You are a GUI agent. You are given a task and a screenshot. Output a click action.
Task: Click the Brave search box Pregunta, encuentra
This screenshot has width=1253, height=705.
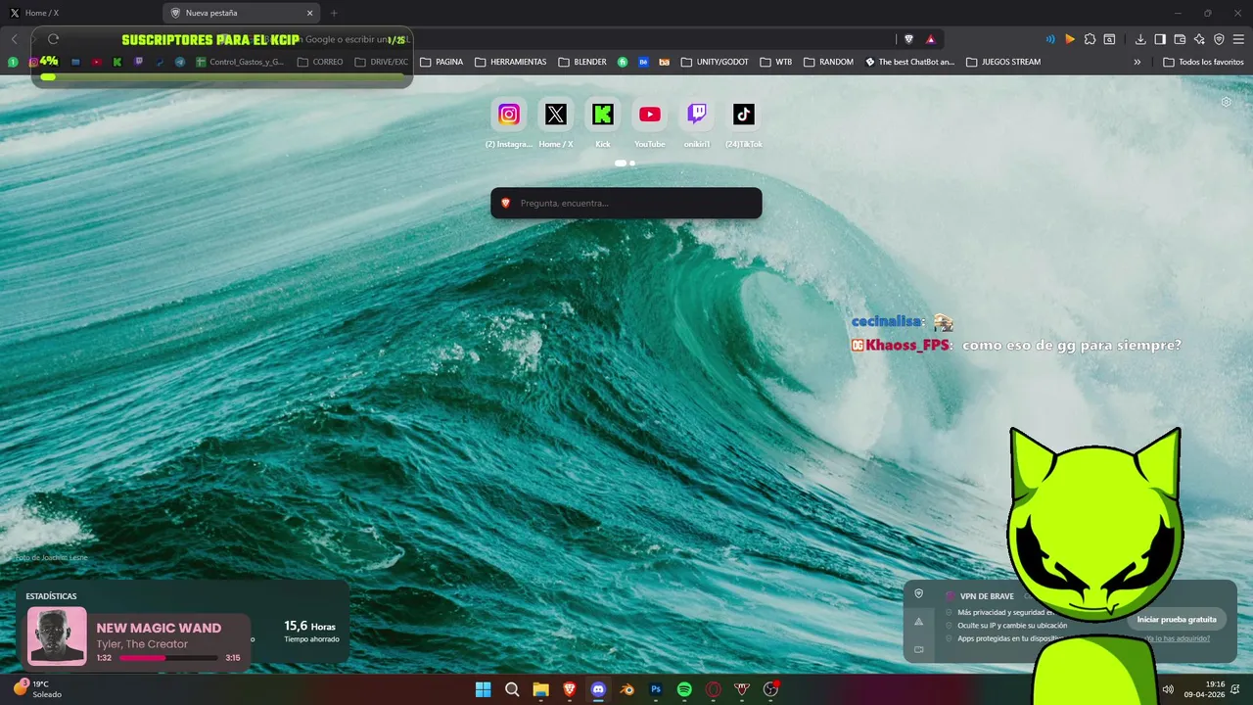626,203
